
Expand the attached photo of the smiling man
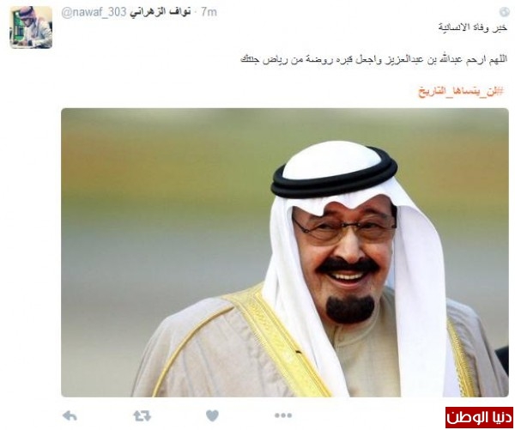tap(285, 252)
